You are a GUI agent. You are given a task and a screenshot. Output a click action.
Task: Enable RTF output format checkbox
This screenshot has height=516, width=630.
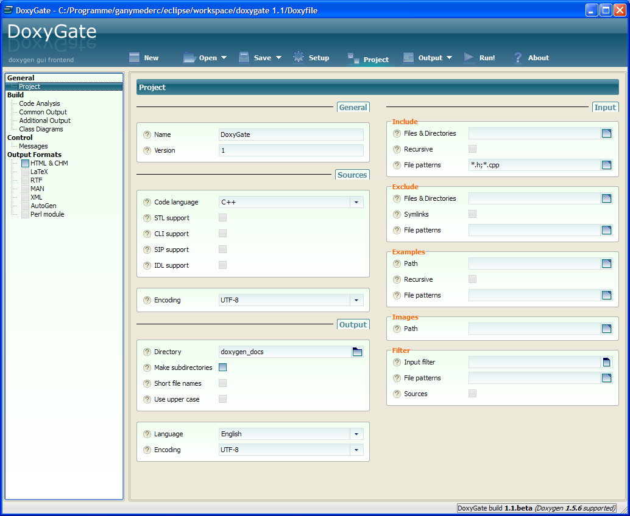[x=26, y=180]
